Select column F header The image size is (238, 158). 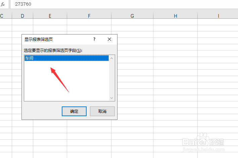click(x=89, y=16)
